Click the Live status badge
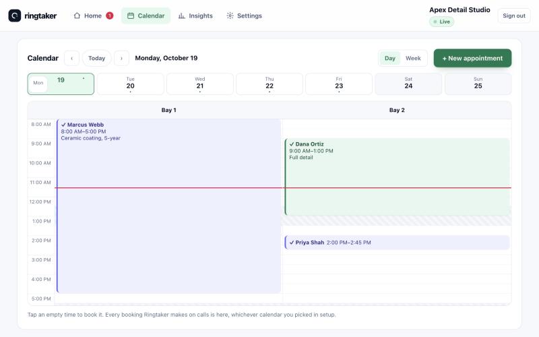This screenshot has width=539, height=337. pos(441,22)
